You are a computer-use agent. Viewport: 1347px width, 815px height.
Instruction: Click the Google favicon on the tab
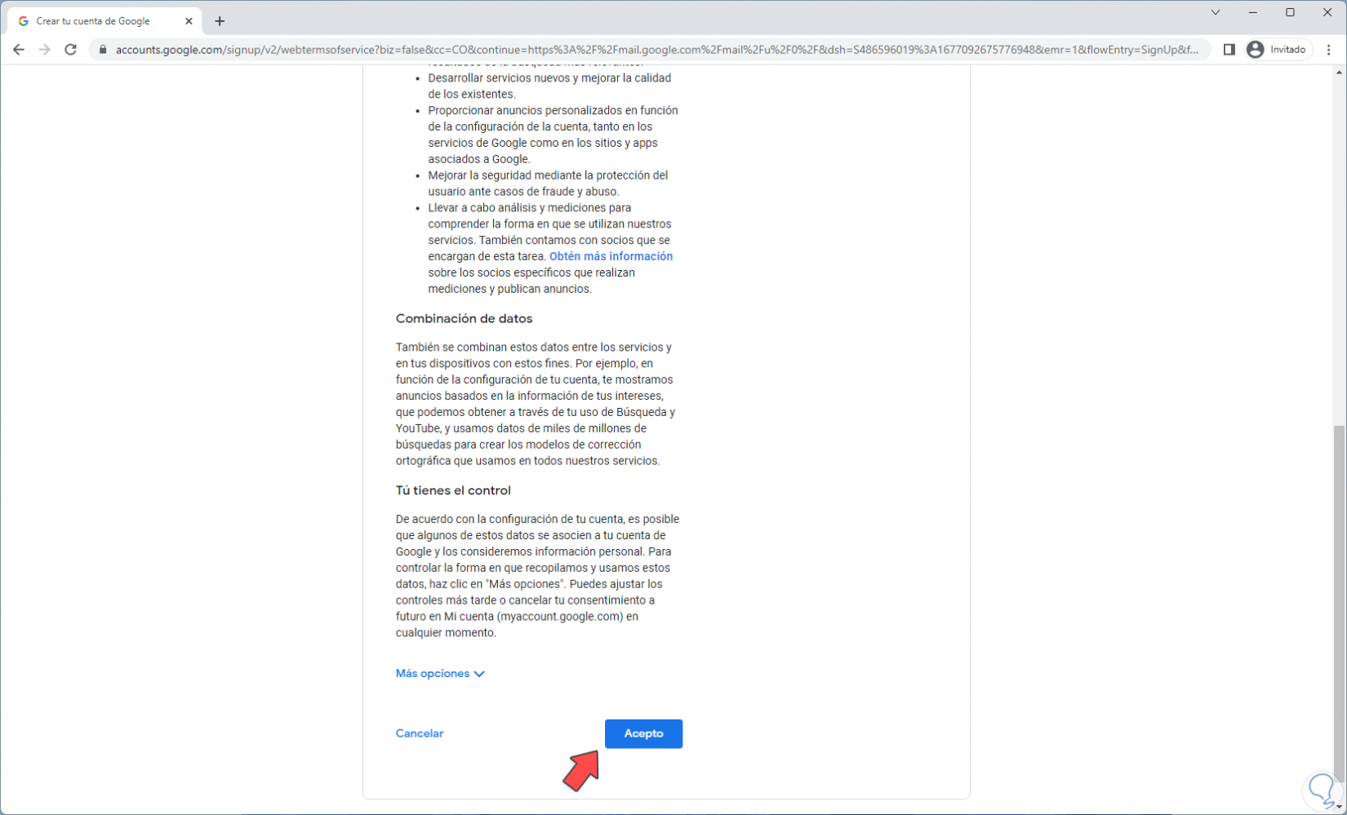pyautogui.click(x=24, y=21)
